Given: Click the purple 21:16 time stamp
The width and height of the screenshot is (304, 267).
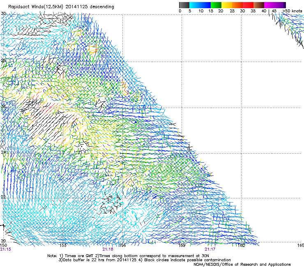Looking at the screenshot, I should coord(108,249).
